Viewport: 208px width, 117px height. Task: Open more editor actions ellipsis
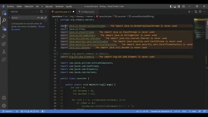[x=204, y=12]
